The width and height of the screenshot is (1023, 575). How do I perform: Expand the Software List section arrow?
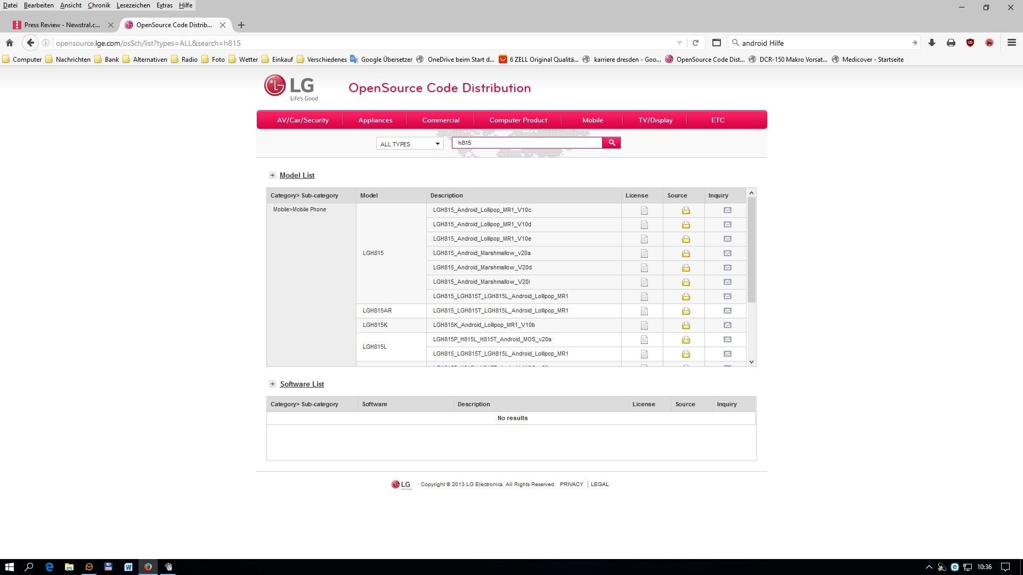click(x=272, y=384)
